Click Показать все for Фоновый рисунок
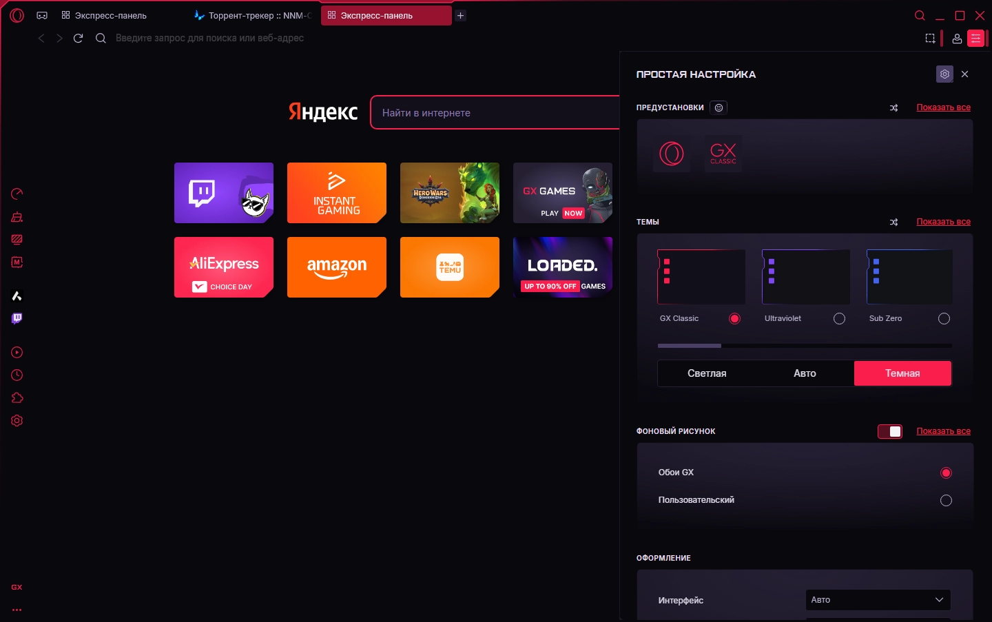Screen dimensions: 992x622 943,431
